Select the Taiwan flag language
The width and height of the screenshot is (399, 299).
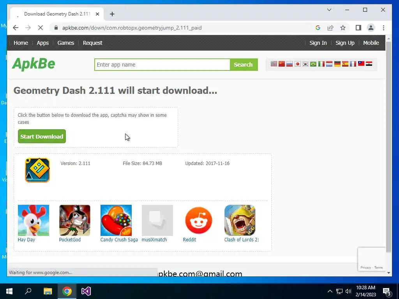pos(361,63)
